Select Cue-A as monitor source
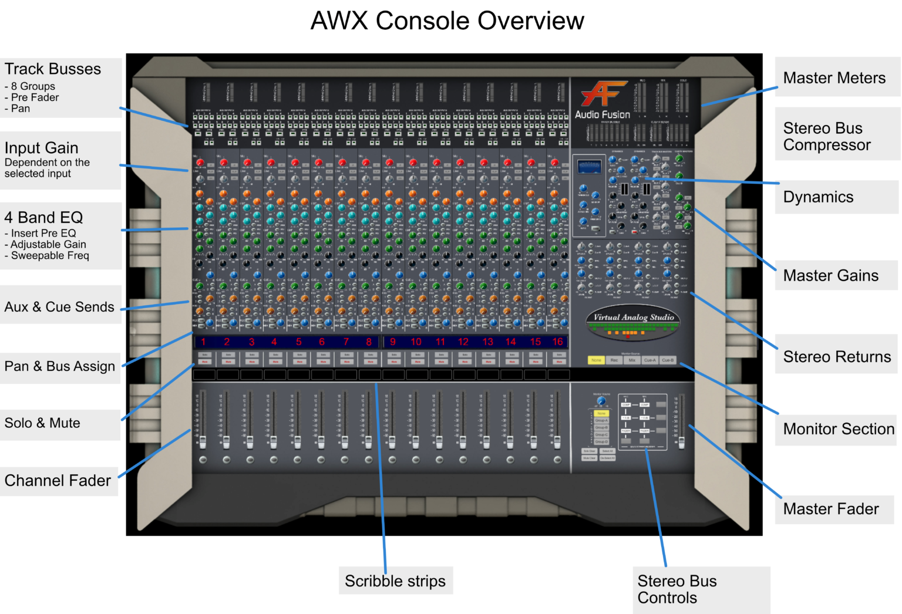The width and height of the screenshot is (902, 614). tap(649, 360)
